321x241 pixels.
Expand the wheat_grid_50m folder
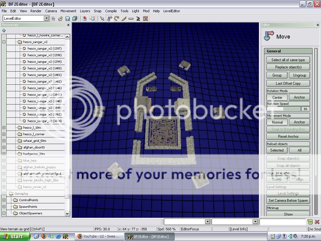4,141
